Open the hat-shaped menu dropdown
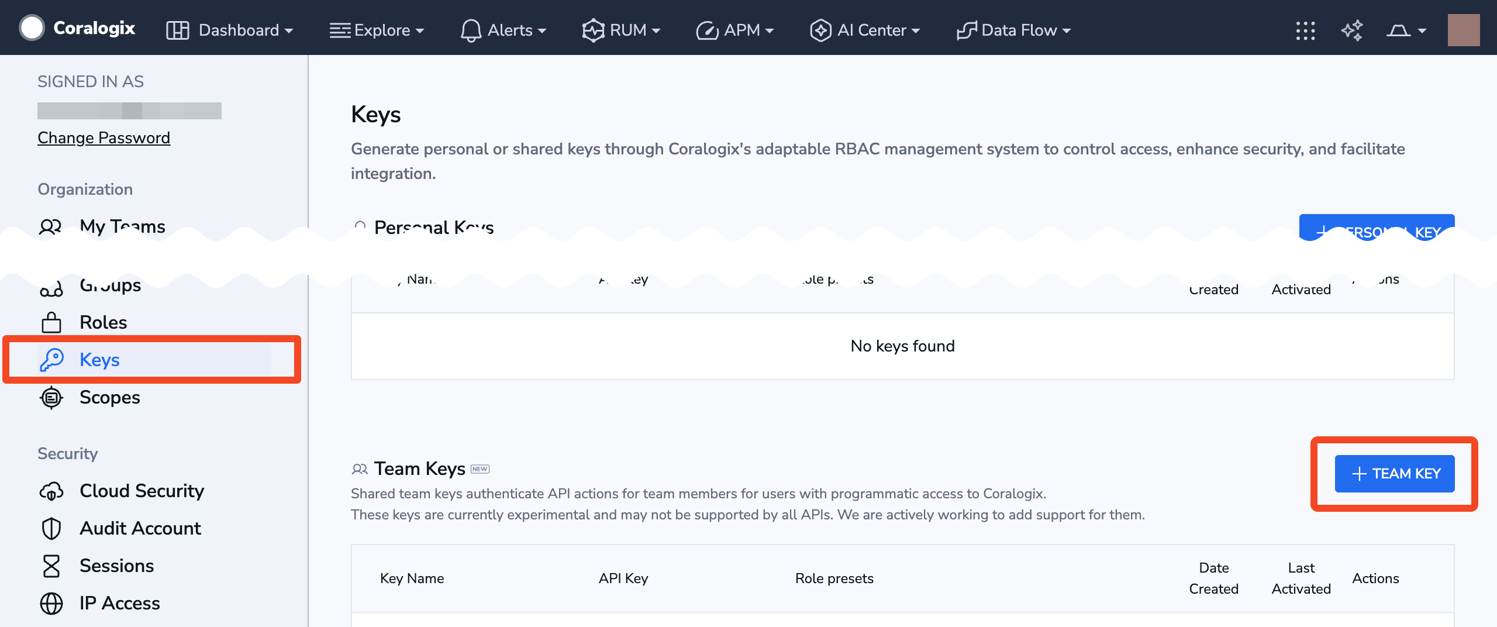This screenshot has width=1497, height=627. coord(1406,30)
